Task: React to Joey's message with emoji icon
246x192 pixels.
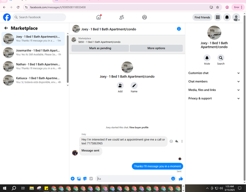Action: (171, 141)
